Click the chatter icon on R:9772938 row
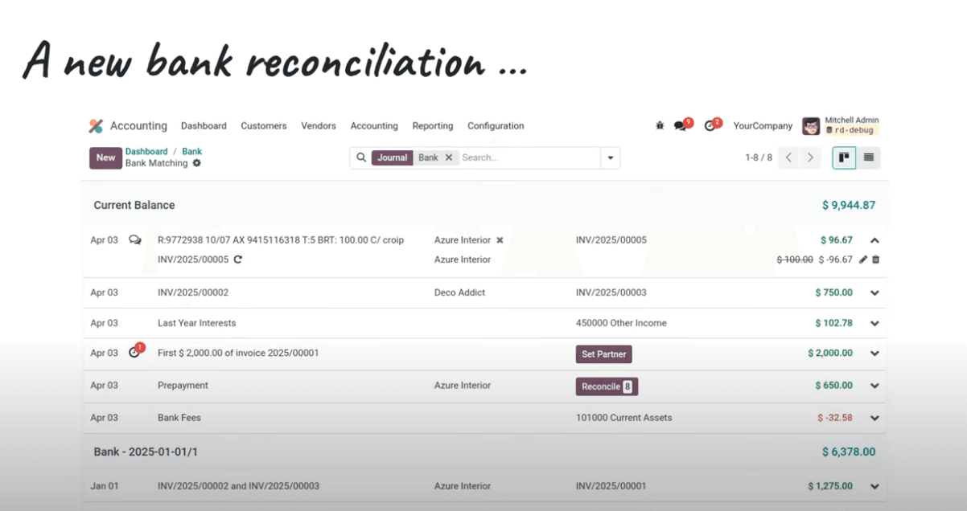The image size is (967, 511). point(134,240)
